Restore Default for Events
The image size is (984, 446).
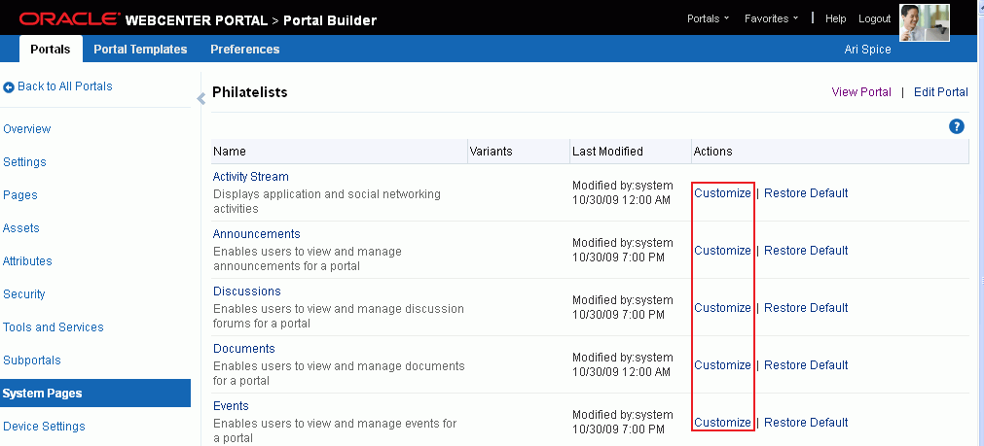(x=806, y=423)
